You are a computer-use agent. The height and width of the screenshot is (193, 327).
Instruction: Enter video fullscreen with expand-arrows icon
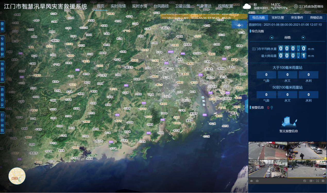pos(317,181)
